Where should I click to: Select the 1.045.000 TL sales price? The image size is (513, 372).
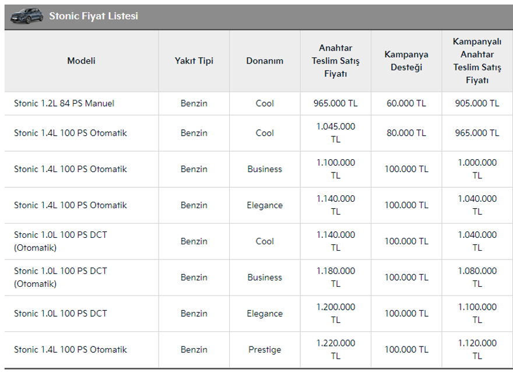click(335, 133)
